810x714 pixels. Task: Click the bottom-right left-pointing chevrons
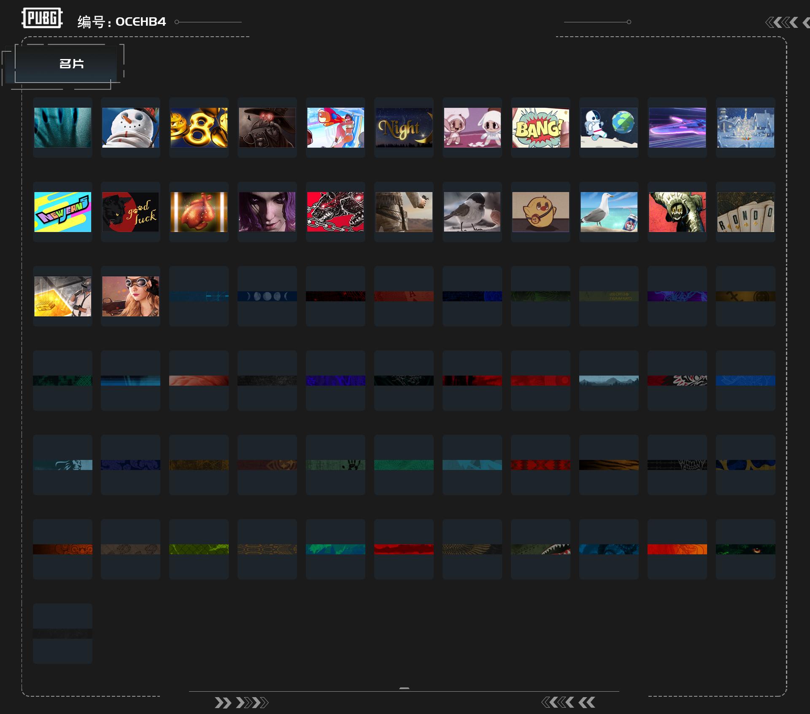(x=568, y=702)
